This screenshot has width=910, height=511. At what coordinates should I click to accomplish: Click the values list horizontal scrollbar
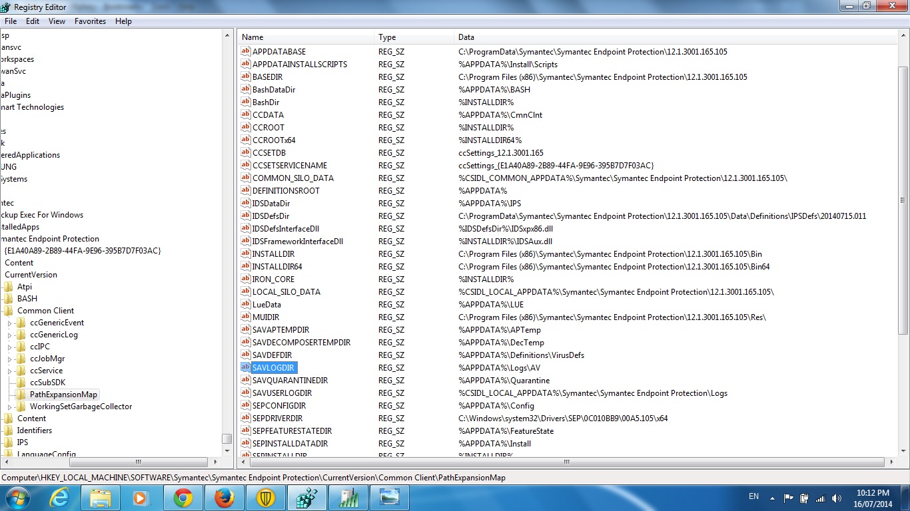(567, 462)
